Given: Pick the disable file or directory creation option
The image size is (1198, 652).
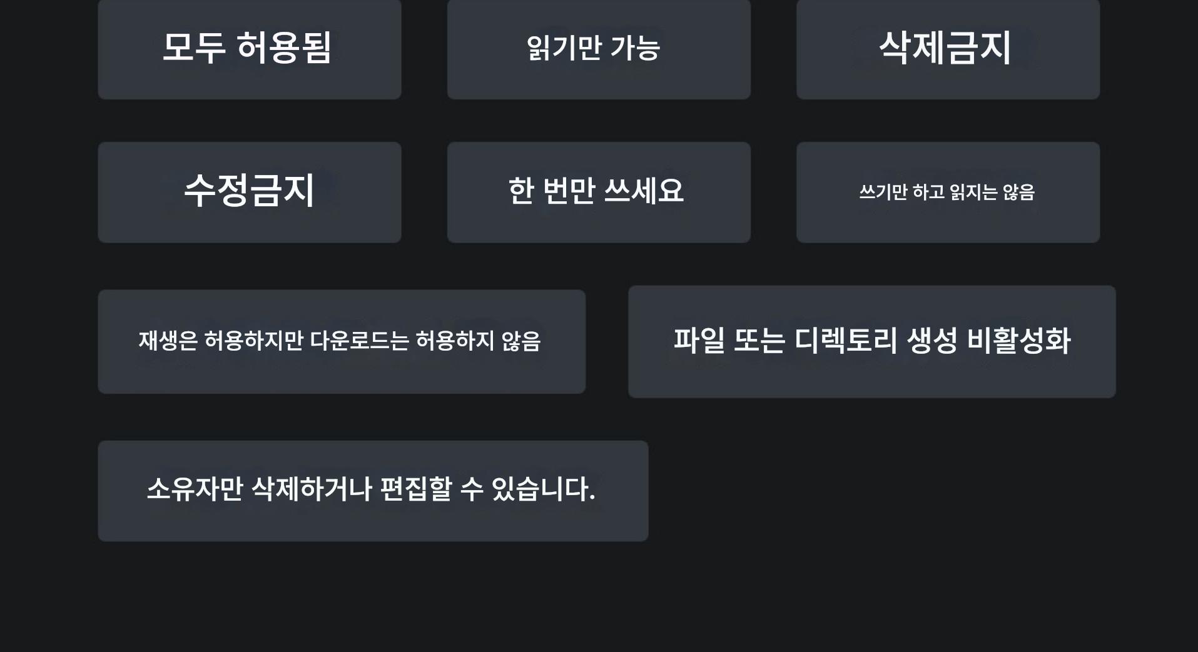Looking at the screenshot, I should coord(871,341).
